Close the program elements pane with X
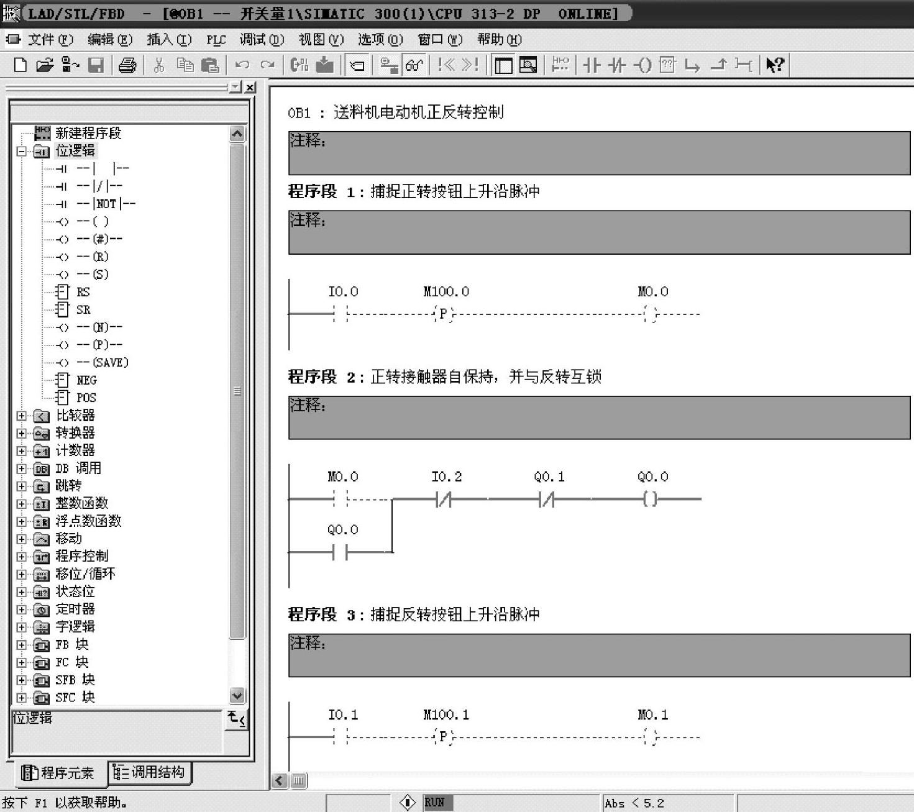Viewport: 914px width, 812px height. [250, 88]
